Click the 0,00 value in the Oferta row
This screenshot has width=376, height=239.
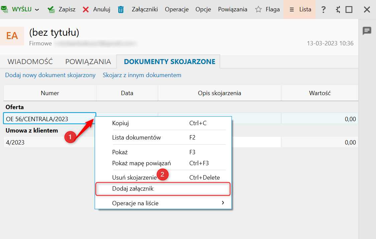coord(350,119)
